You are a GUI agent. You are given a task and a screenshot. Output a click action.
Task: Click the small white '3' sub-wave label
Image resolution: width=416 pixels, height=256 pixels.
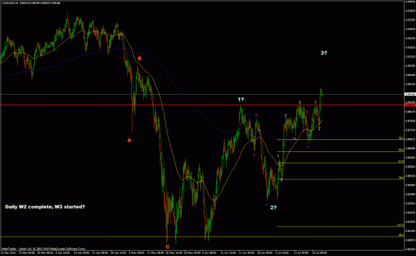285,115
